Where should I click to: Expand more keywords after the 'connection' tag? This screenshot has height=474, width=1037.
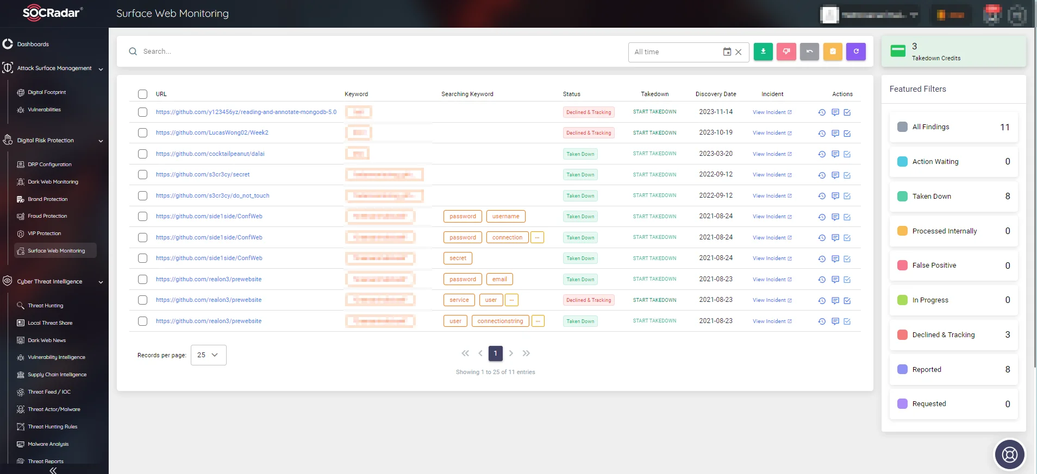click(537, 237)
